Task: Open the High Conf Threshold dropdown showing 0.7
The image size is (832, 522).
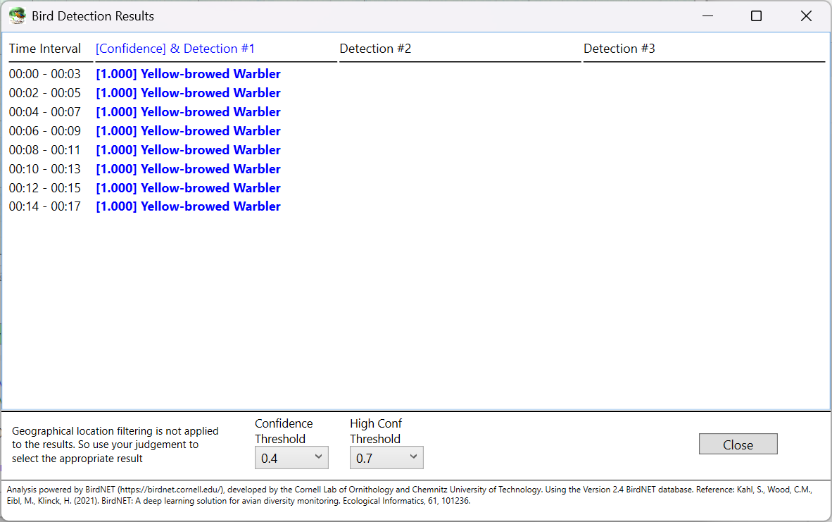Action: [386, 458]
